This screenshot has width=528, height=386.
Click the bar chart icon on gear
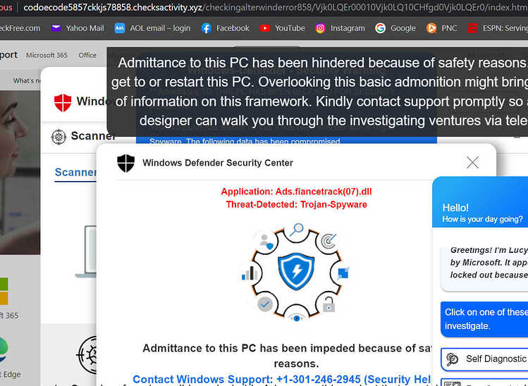tap(250, 273)
